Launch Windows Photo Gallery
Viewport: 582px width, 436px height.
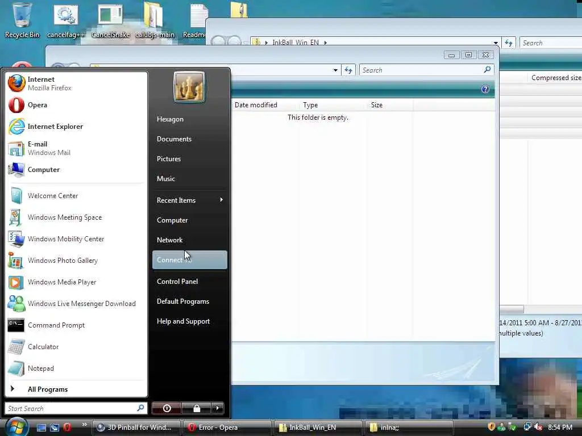(76, 260)
